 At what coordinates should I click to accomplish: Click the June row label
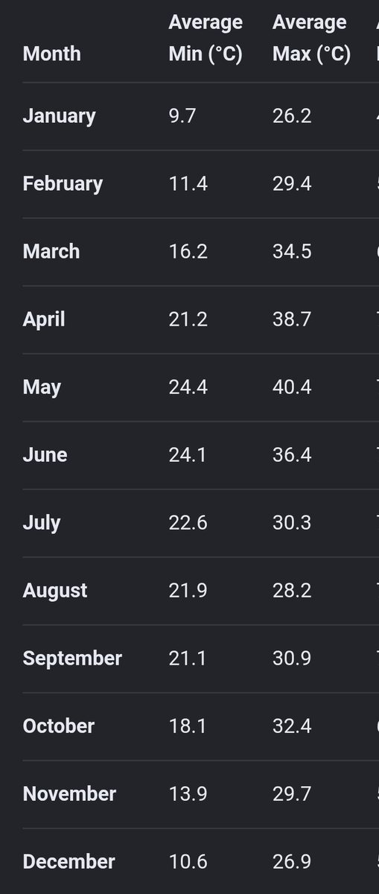point(45,454)
